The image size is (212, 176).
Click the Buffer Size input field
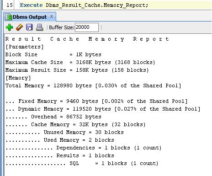(87, 27)
